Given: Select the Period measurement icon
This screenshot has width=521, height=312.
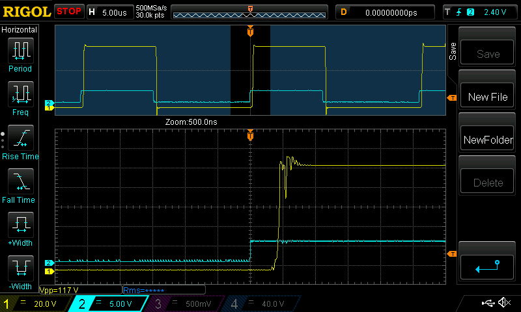Looking at the screenshot, I should [20, 50].
